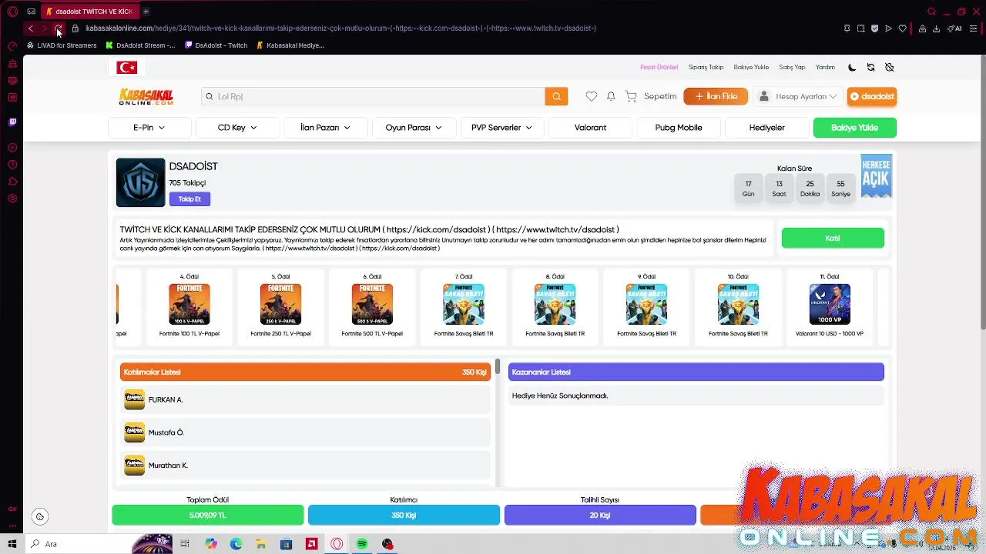The image size is (986, 554).
Task: Open File Explorer from the taskbar
Action: [x=261, y=544]
